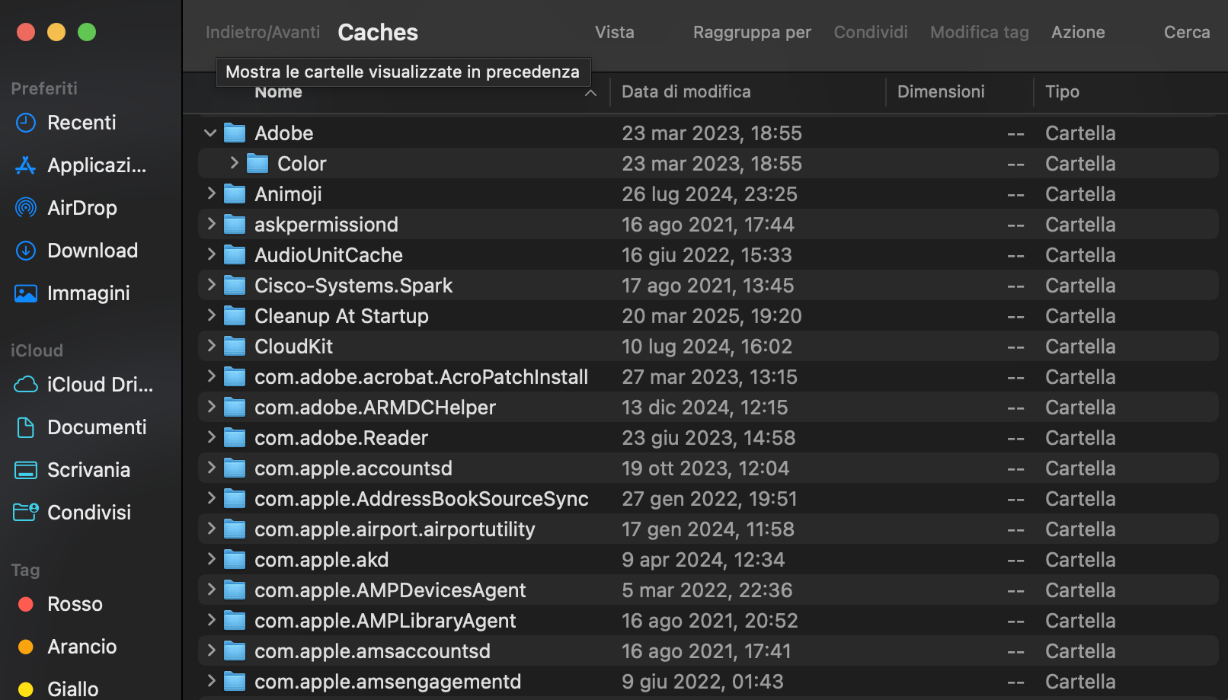Open the Raggruppa per menu
This screenshot has width=1228, height=700.
pos(752,32)
